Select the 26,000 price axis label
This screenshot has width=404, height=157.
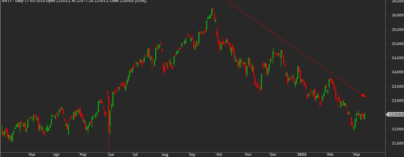397,15
